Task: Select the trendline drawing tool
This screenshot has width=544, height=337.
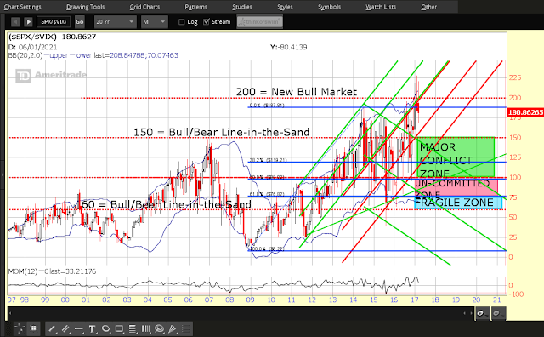Action: tap(52, 328)
